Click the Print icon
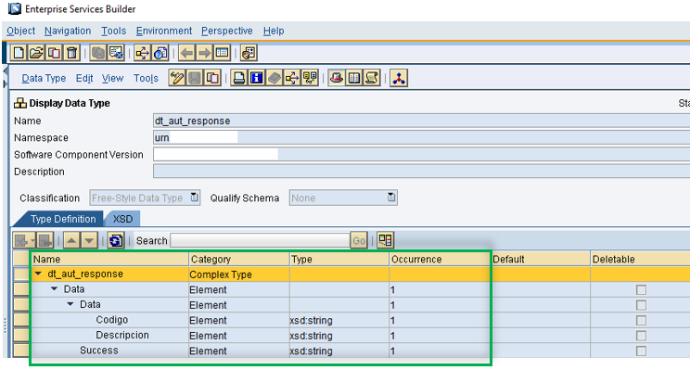The width and height of the screenshot is (690, 370). click(x=239, y=78)
